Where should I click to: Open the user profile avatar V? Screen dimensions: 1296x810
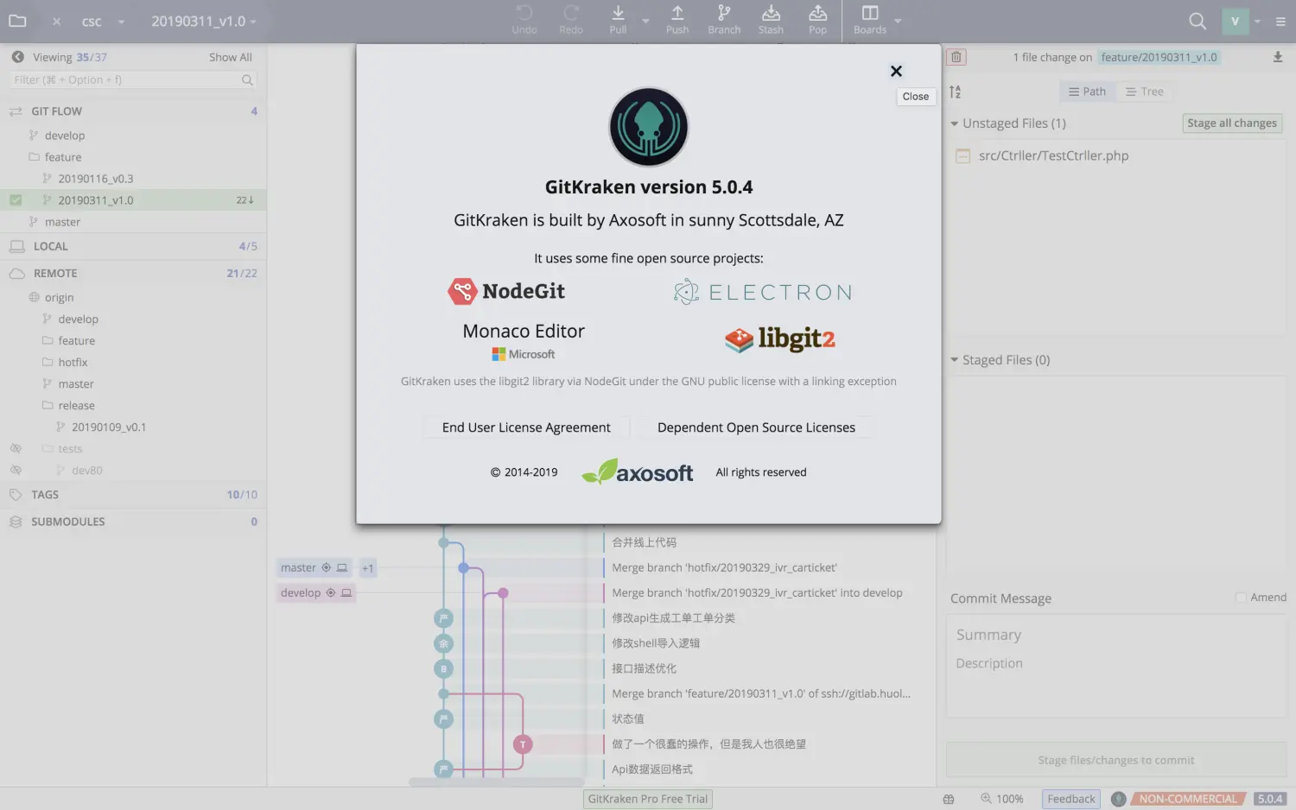(1236, 22)
